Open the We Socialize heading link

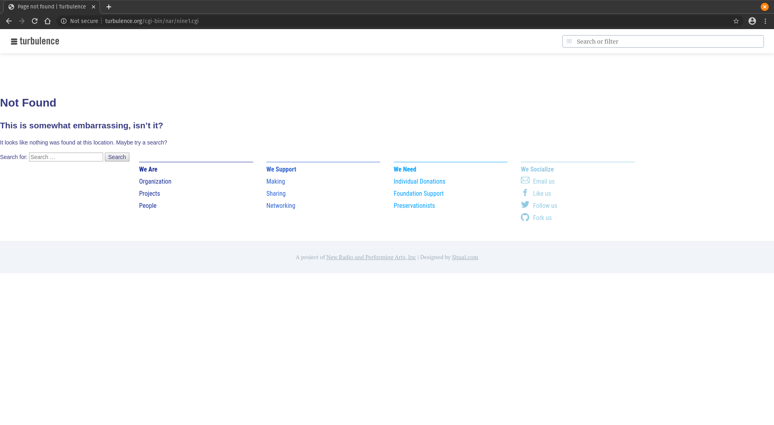coord(537,170)
